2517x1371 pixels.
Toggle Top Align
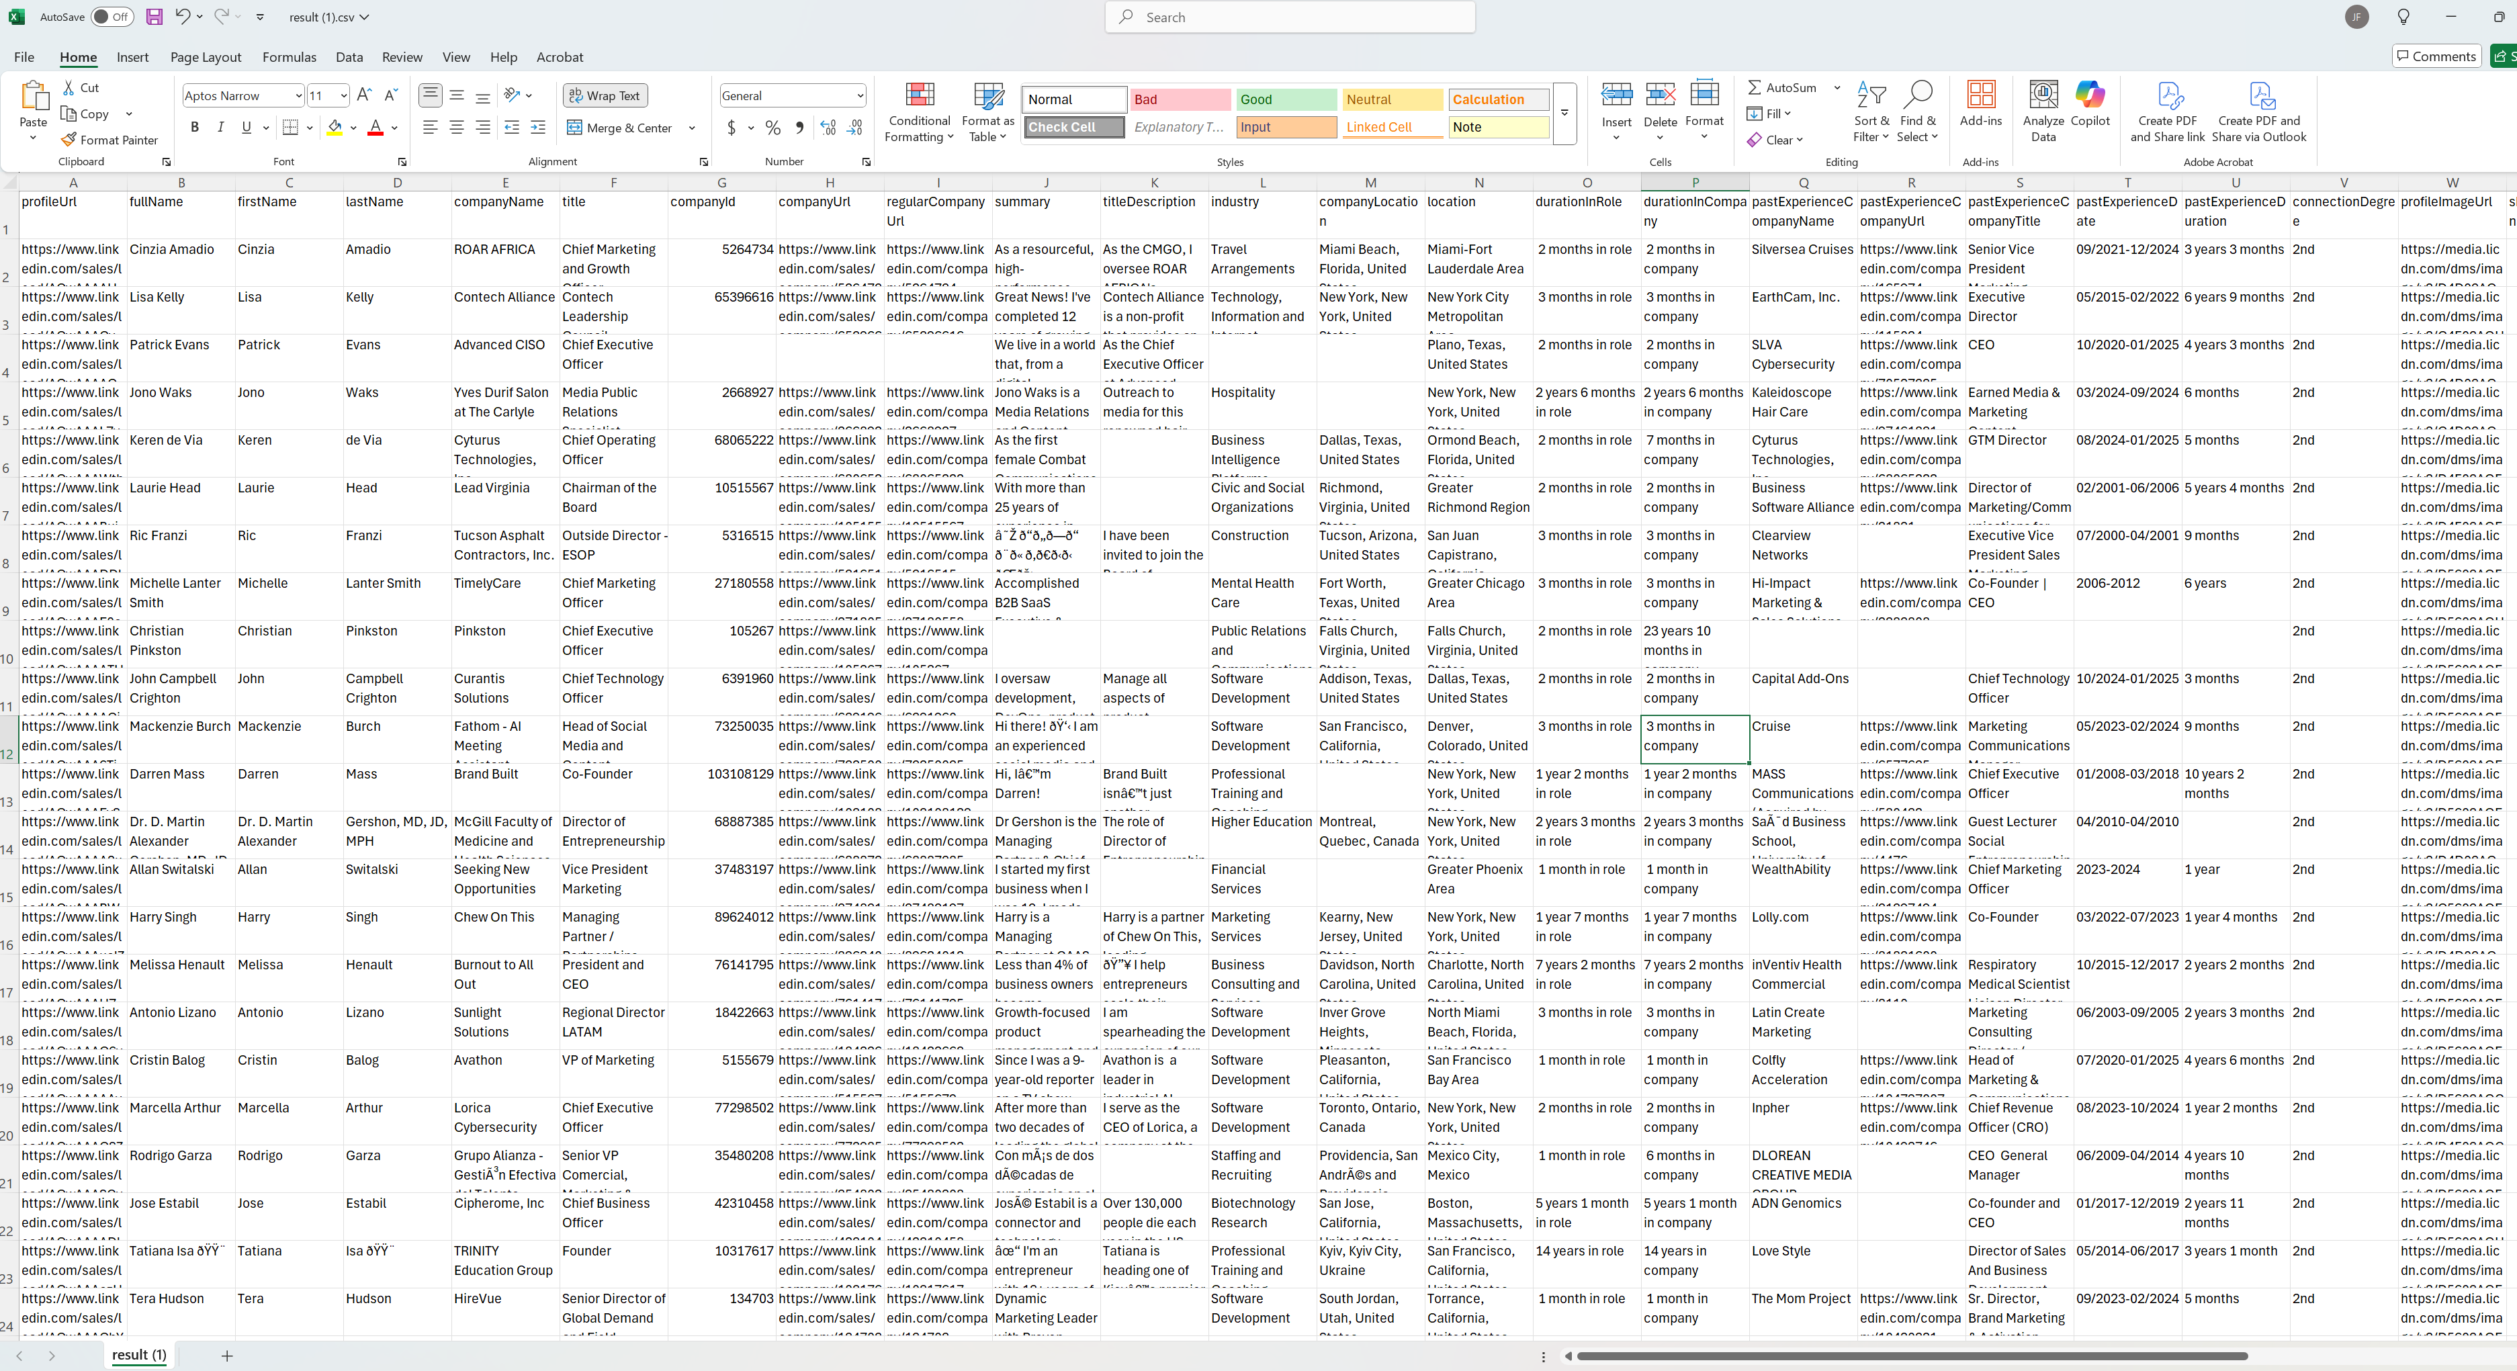point(430,95)
